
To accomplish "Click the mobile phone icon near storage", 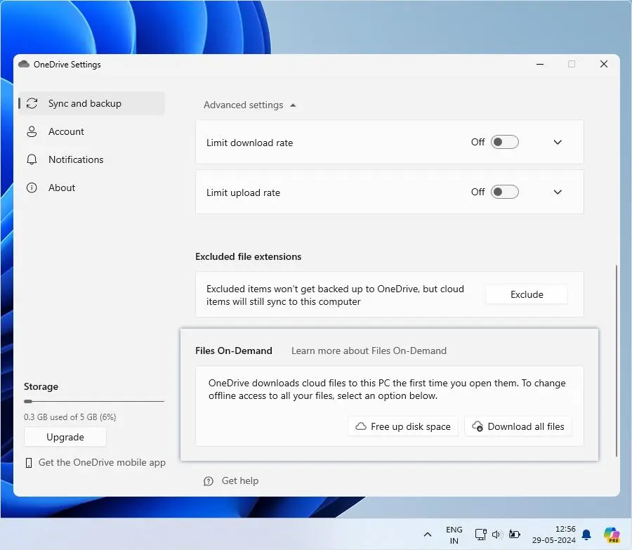I will coord(29,463).
